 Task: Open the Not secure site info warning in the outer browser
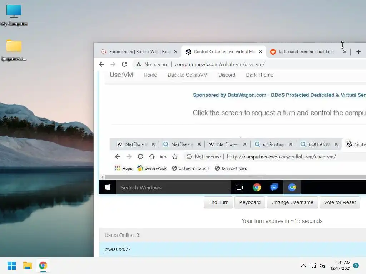pos(152,64)
